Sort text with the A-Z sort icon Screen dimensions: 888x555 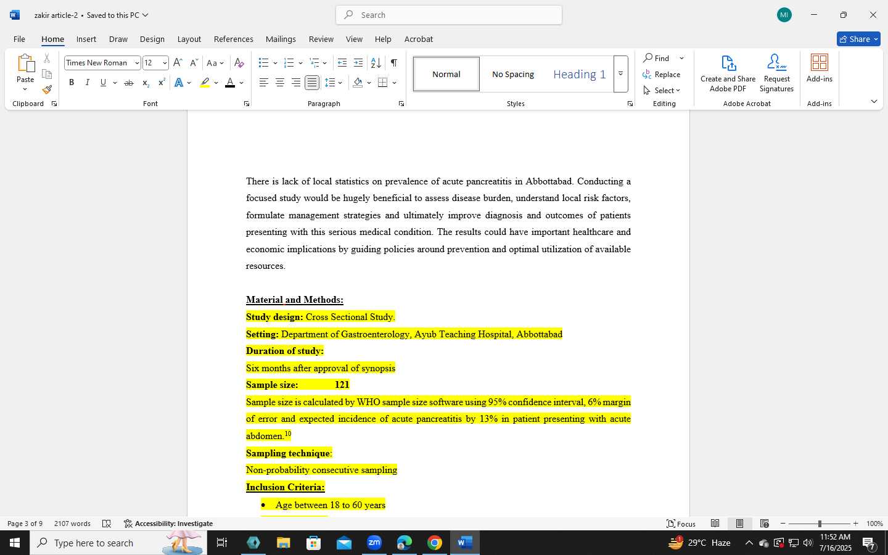(x=376, y=63)
